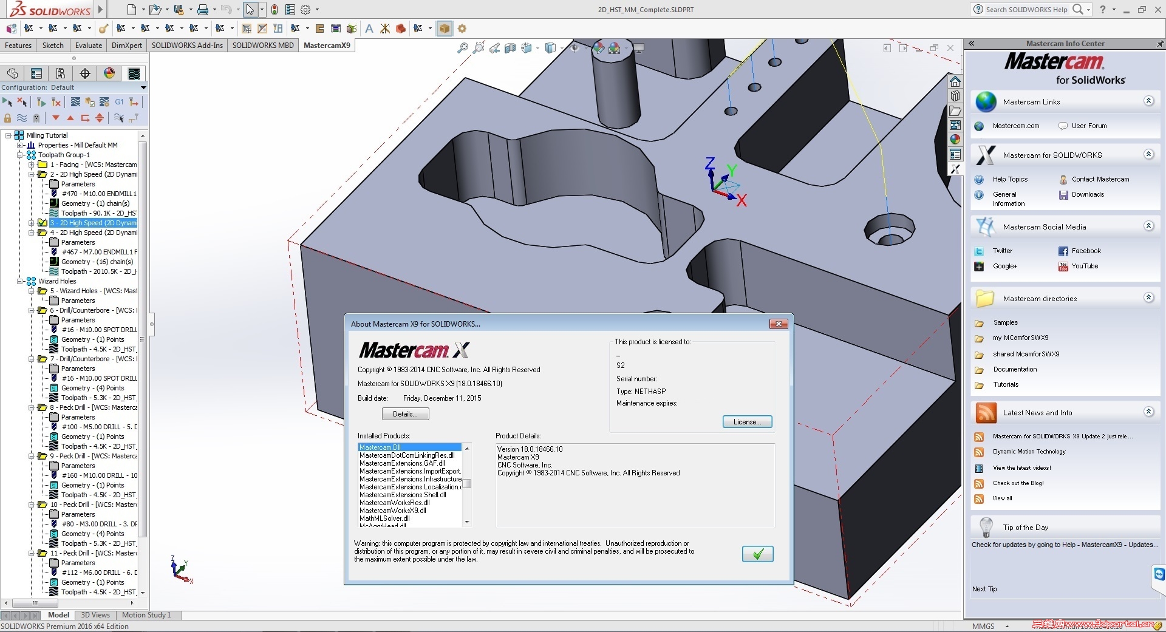Click the Installed Products list scrollbar
Screen dimensions: 1166x632
pos(467,485)
